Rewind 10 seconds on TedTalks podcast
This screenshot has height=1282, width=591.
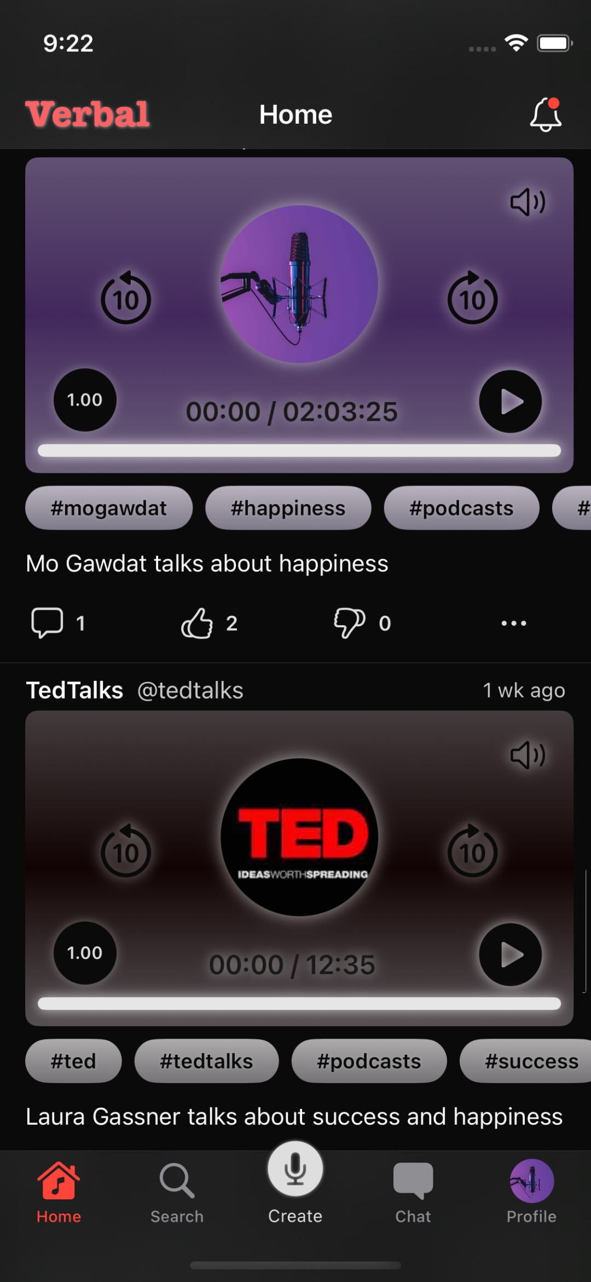coord(126,850)
